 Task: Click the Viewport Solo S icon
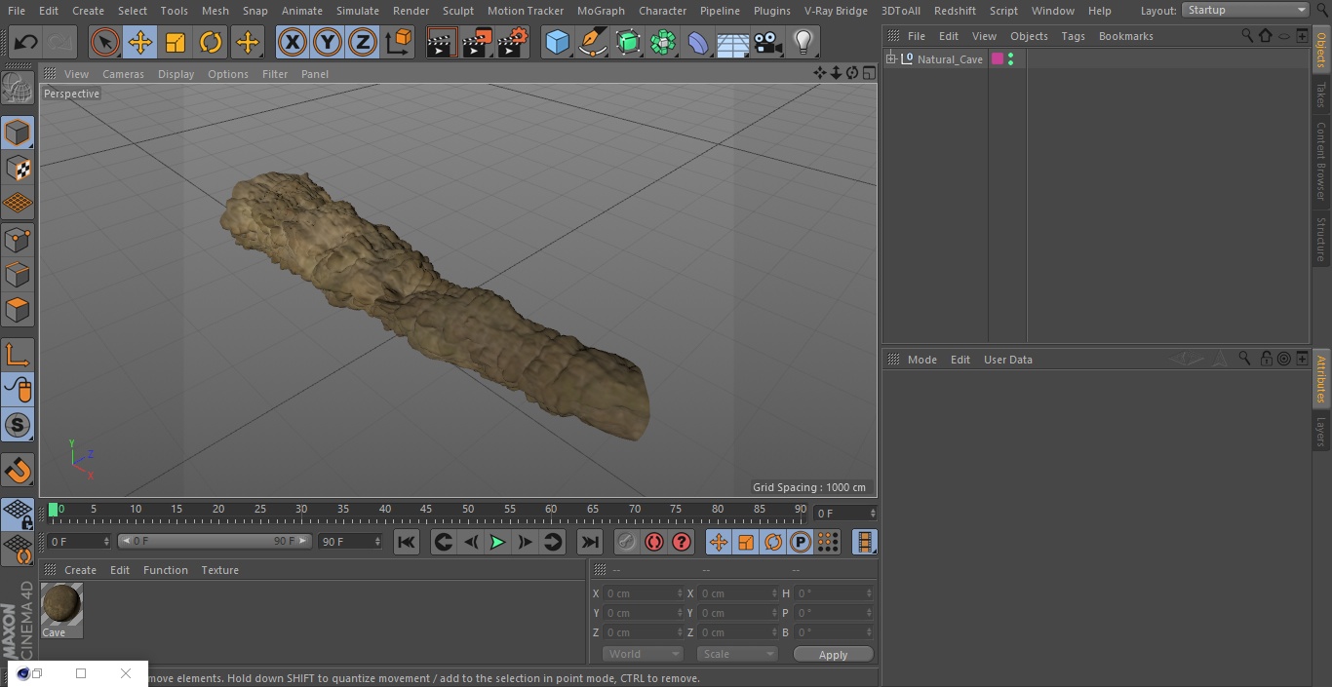pyautogui.click(x=18, y=425)
